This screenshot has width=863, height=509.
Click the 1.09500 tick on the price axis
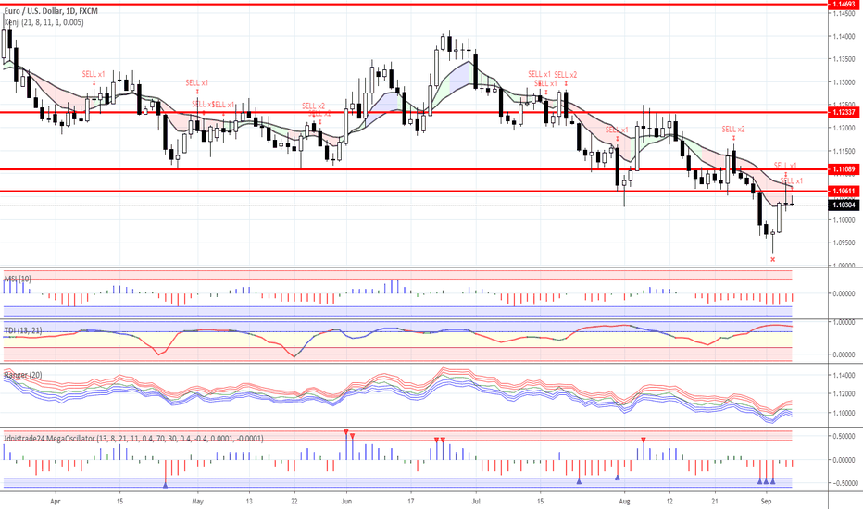pos(844,242)
